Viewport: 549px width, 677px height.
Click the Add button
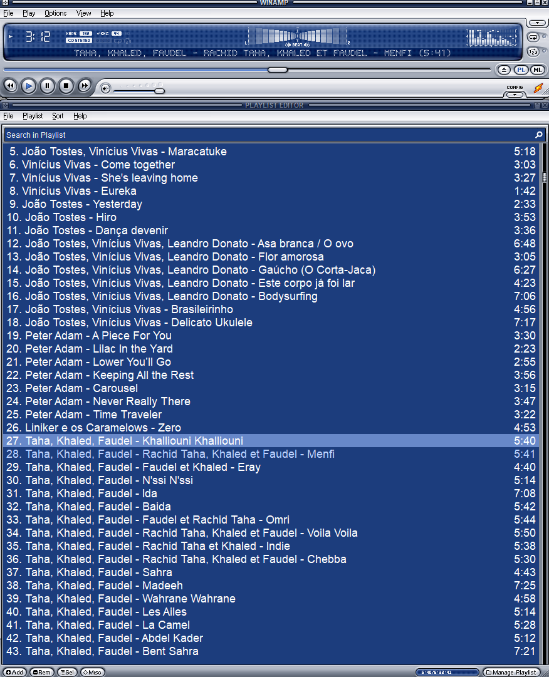point(14,672)
